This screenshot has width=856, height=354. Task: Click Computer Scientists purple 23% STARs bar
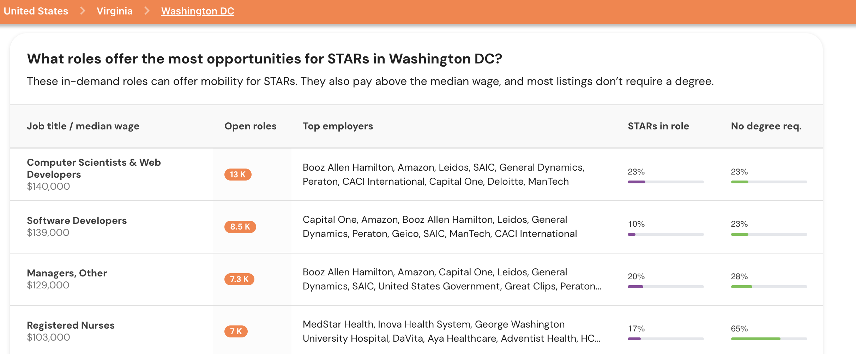point(665,182)
